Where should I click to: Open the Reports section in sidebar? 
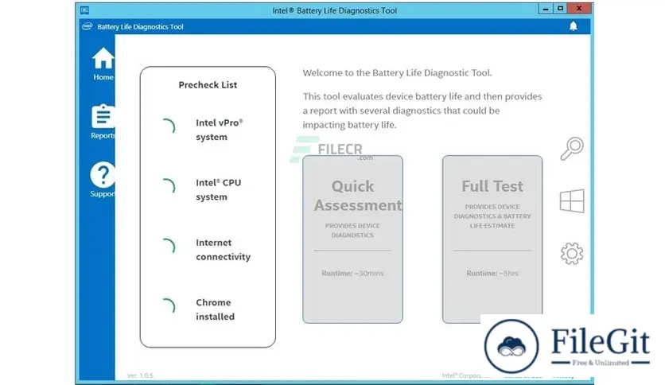pyautogui.click(x=103, y=122)
